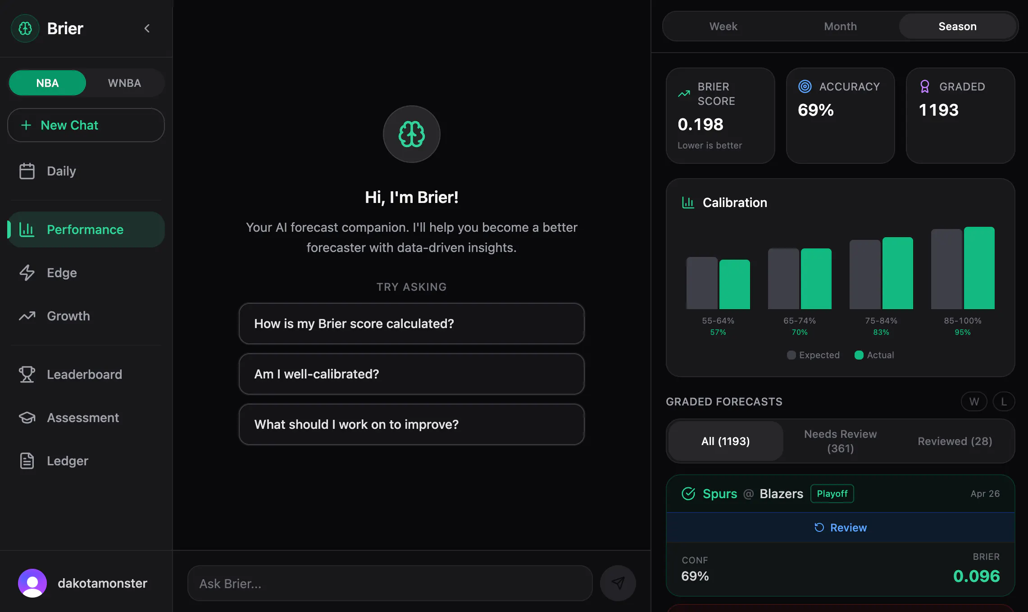The height and width of the screenshot is (612, 1028).
Task: Click the gray Expected legend swatch
Action: (x=791, y=355)
